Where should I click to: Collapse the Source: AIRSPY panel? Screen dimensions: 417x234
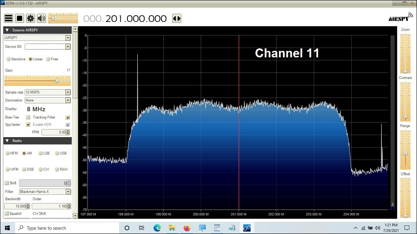[x=7, y=30]
